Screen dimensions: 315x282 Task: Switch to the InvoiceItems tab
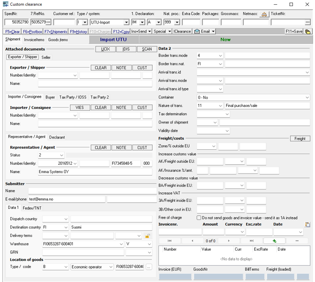(34, 40)
